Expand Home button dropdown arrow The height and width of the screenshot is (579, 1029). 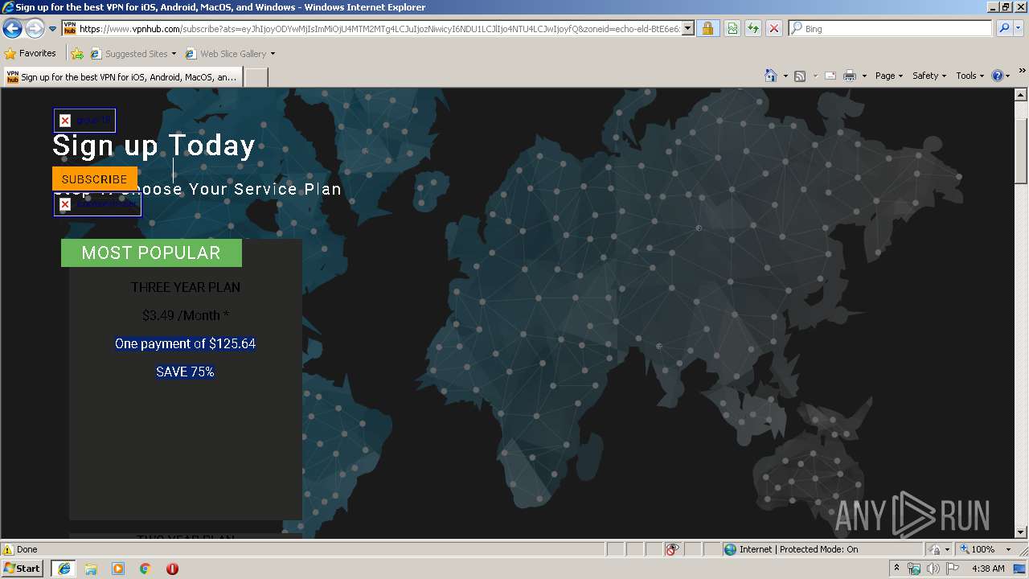pos(785,76)
